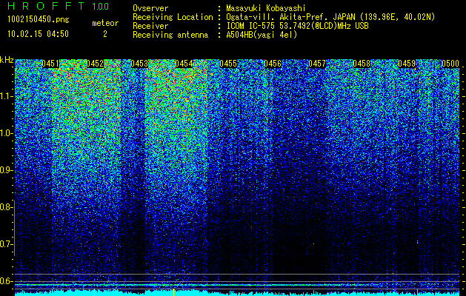This screenshot has width=466, height=296.
Task: Click the 0451 time marker
Action: pyautogui.click(x=50, y=64)
